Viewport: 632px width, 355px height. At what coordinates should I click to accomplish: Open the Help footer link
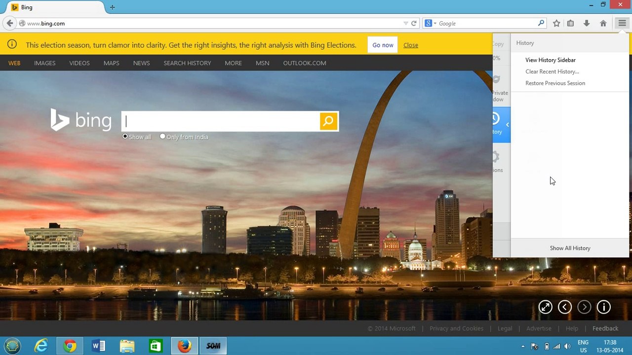[572, 328]
